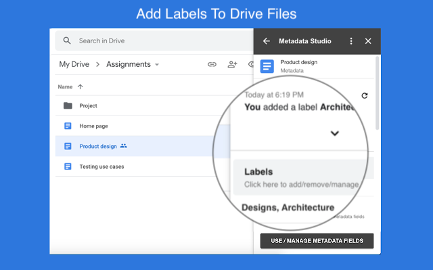Click the get link icon
This screenshot has height=270, width=433.
click(x=212, y=65)
